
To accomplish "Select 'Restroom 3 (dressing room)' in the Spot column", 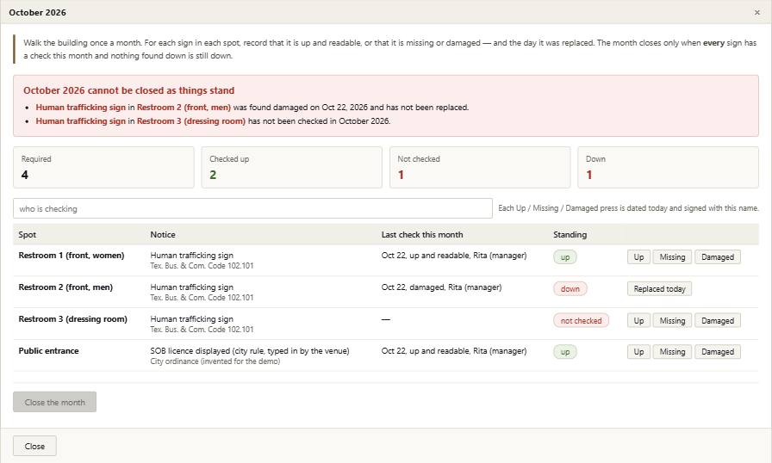I will pyautogui.click(x=73, y=319).
